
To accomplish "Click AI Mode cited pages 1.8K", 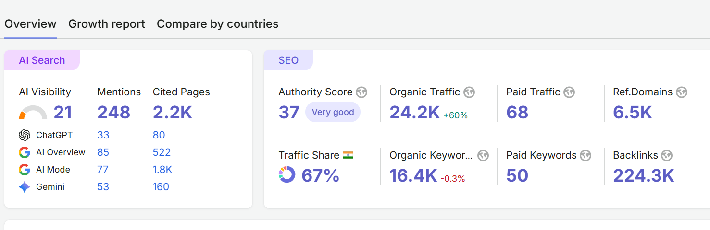I will click(162, 170).
